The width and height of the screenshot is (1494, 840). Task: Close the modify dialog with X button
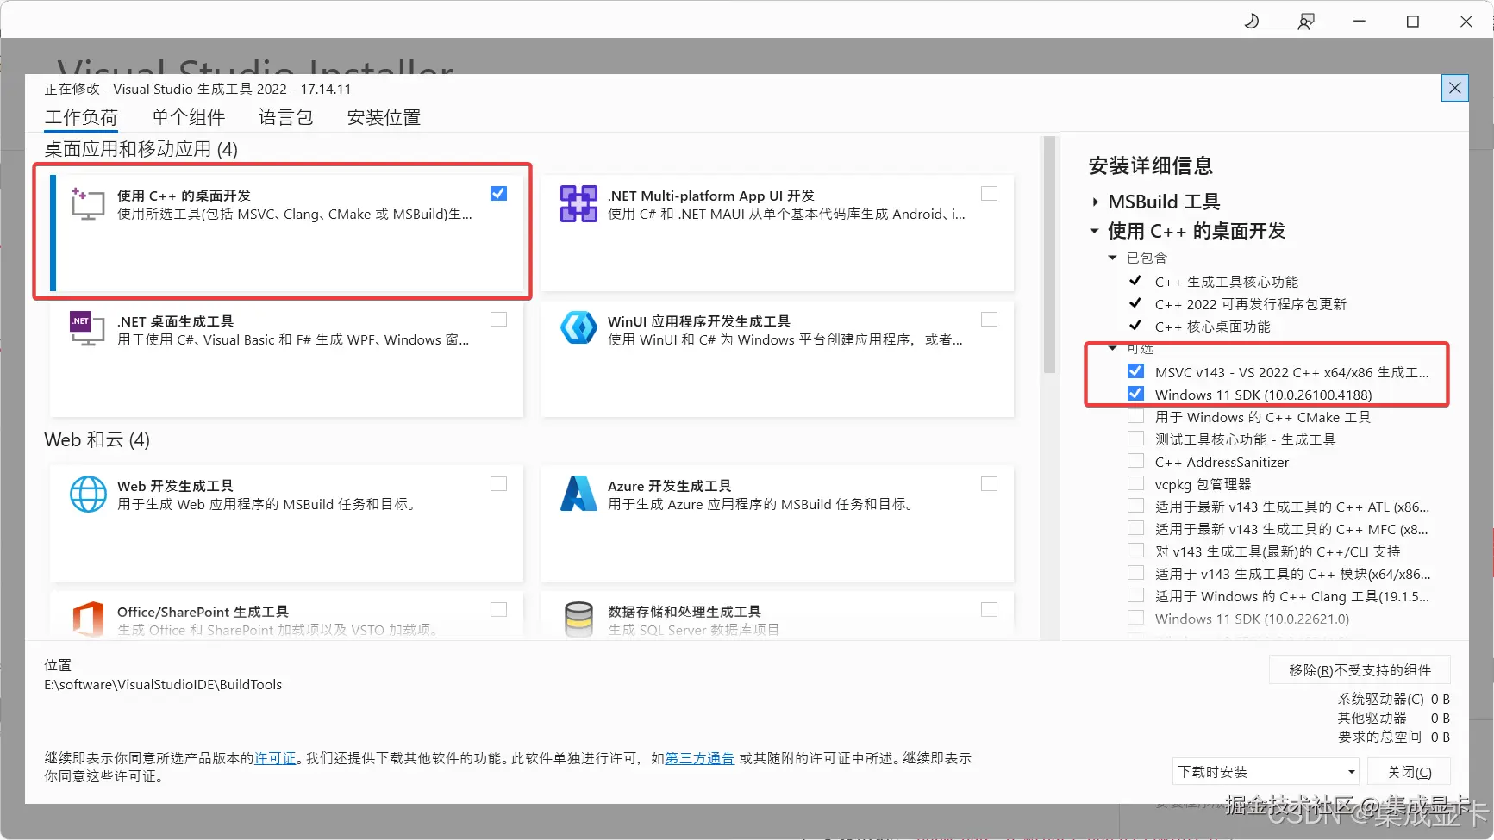pyautogui.click(x=1455, y=88)
